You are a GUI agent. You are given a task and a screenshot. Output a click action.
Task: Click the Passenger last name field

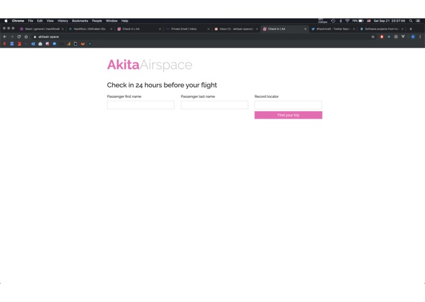click(x=214, y=105)
